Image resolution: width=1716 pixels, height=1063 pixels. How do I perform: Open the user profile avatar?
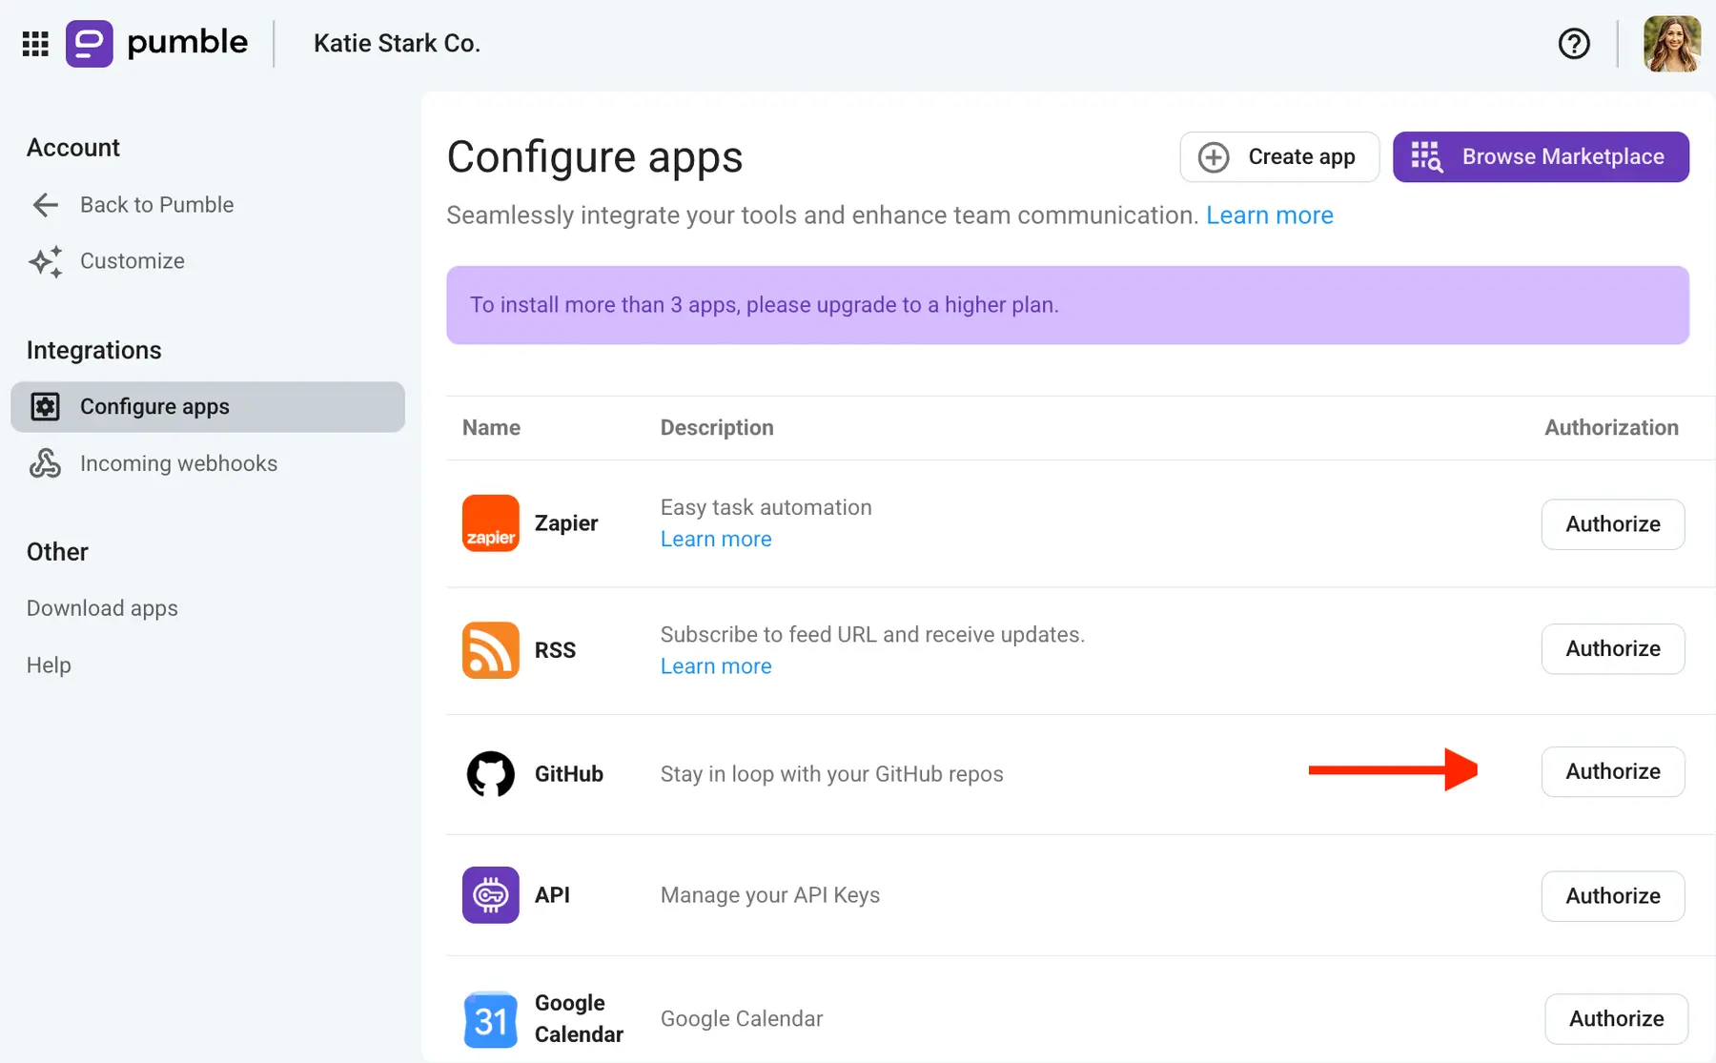1672,44
